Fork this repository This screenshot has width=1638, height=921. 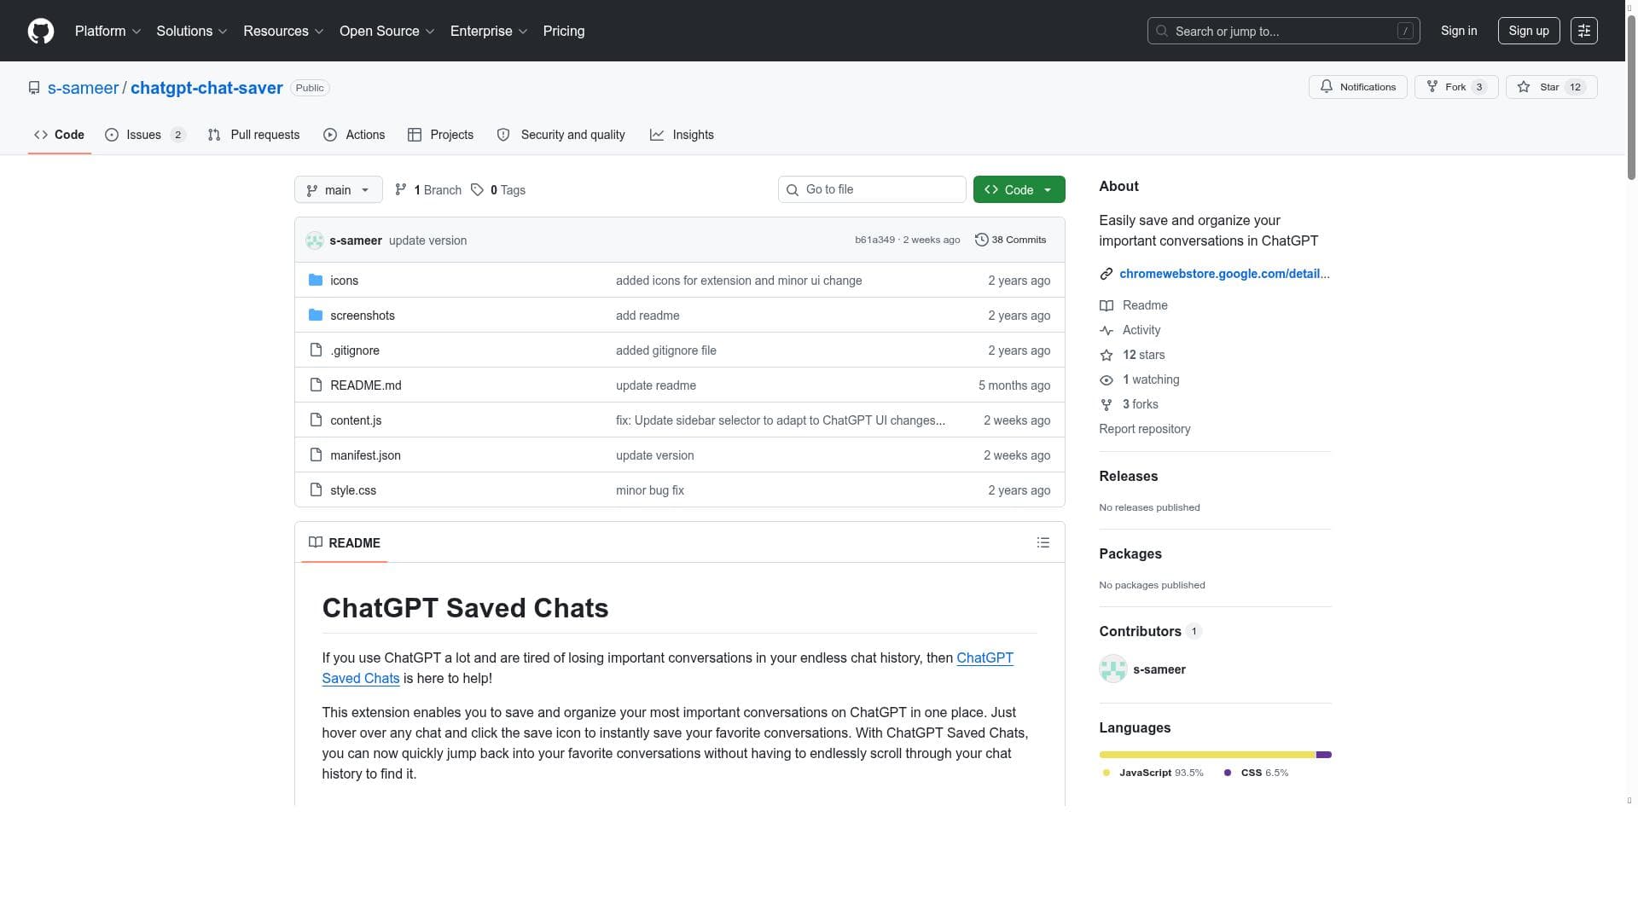[x=1456, y=87]
